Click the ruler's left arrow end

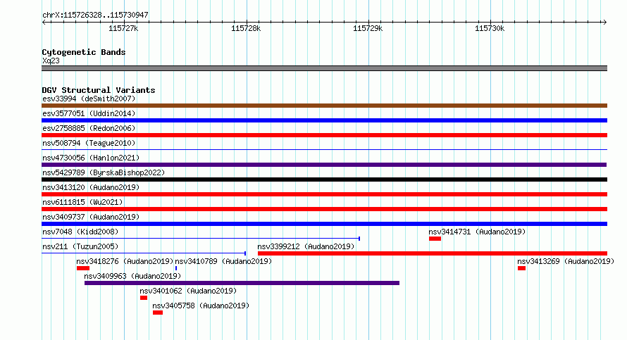click(44, 22)
